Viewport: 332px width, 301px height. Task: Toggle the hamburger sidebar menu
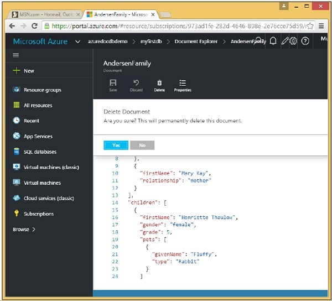click(15, 55)
